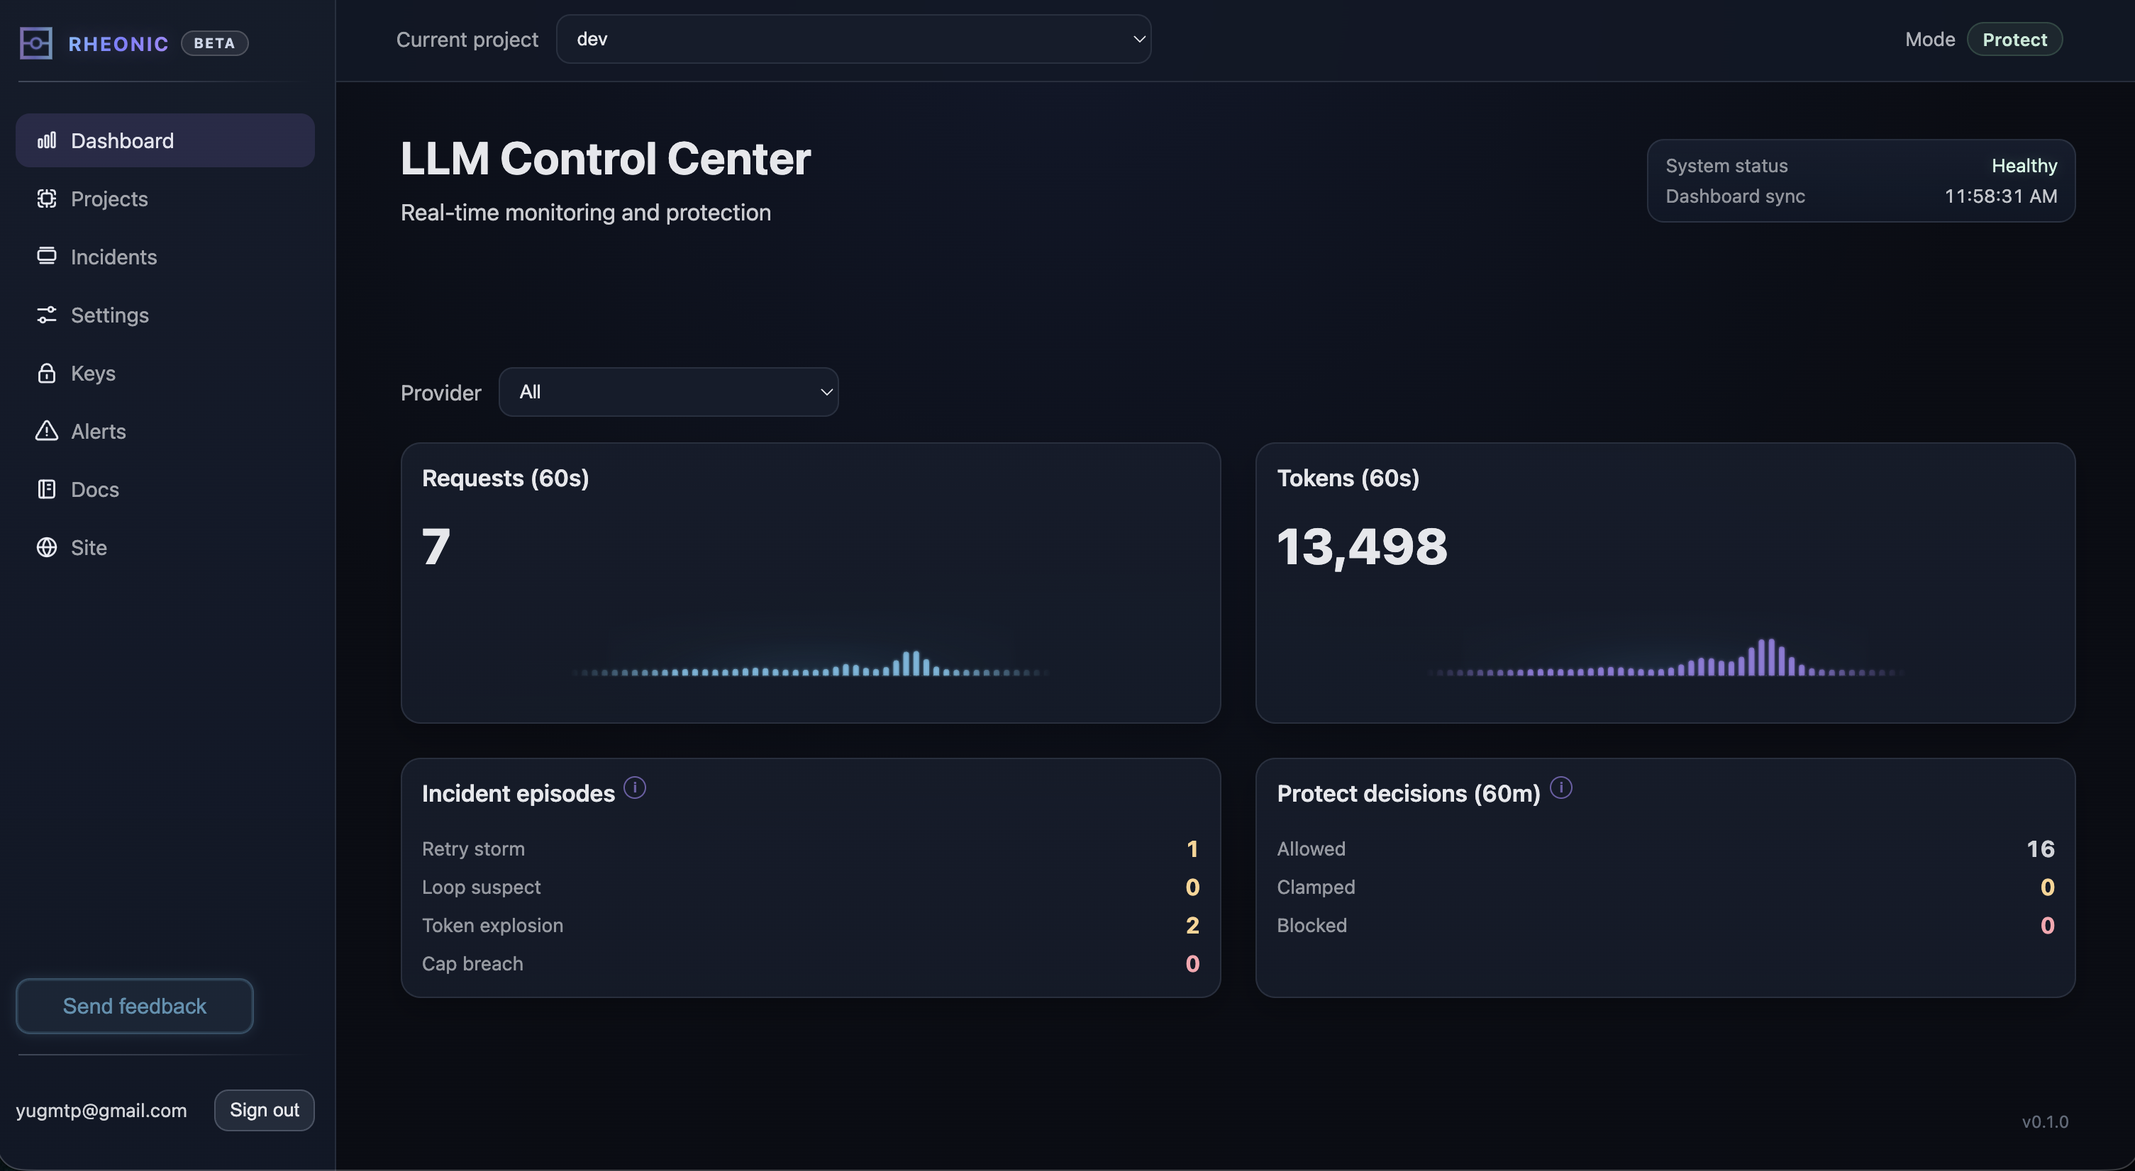The height and width of the screenshot is (1171, 2135).
Task: Click the Rheonic logo icon
Action: (35, 43)
